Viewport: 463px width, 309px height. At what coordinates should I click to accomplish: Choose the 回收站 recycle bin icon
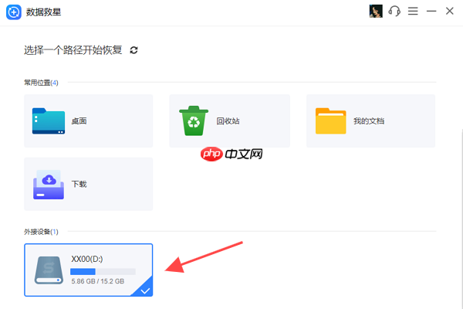[x=194, y=121]
